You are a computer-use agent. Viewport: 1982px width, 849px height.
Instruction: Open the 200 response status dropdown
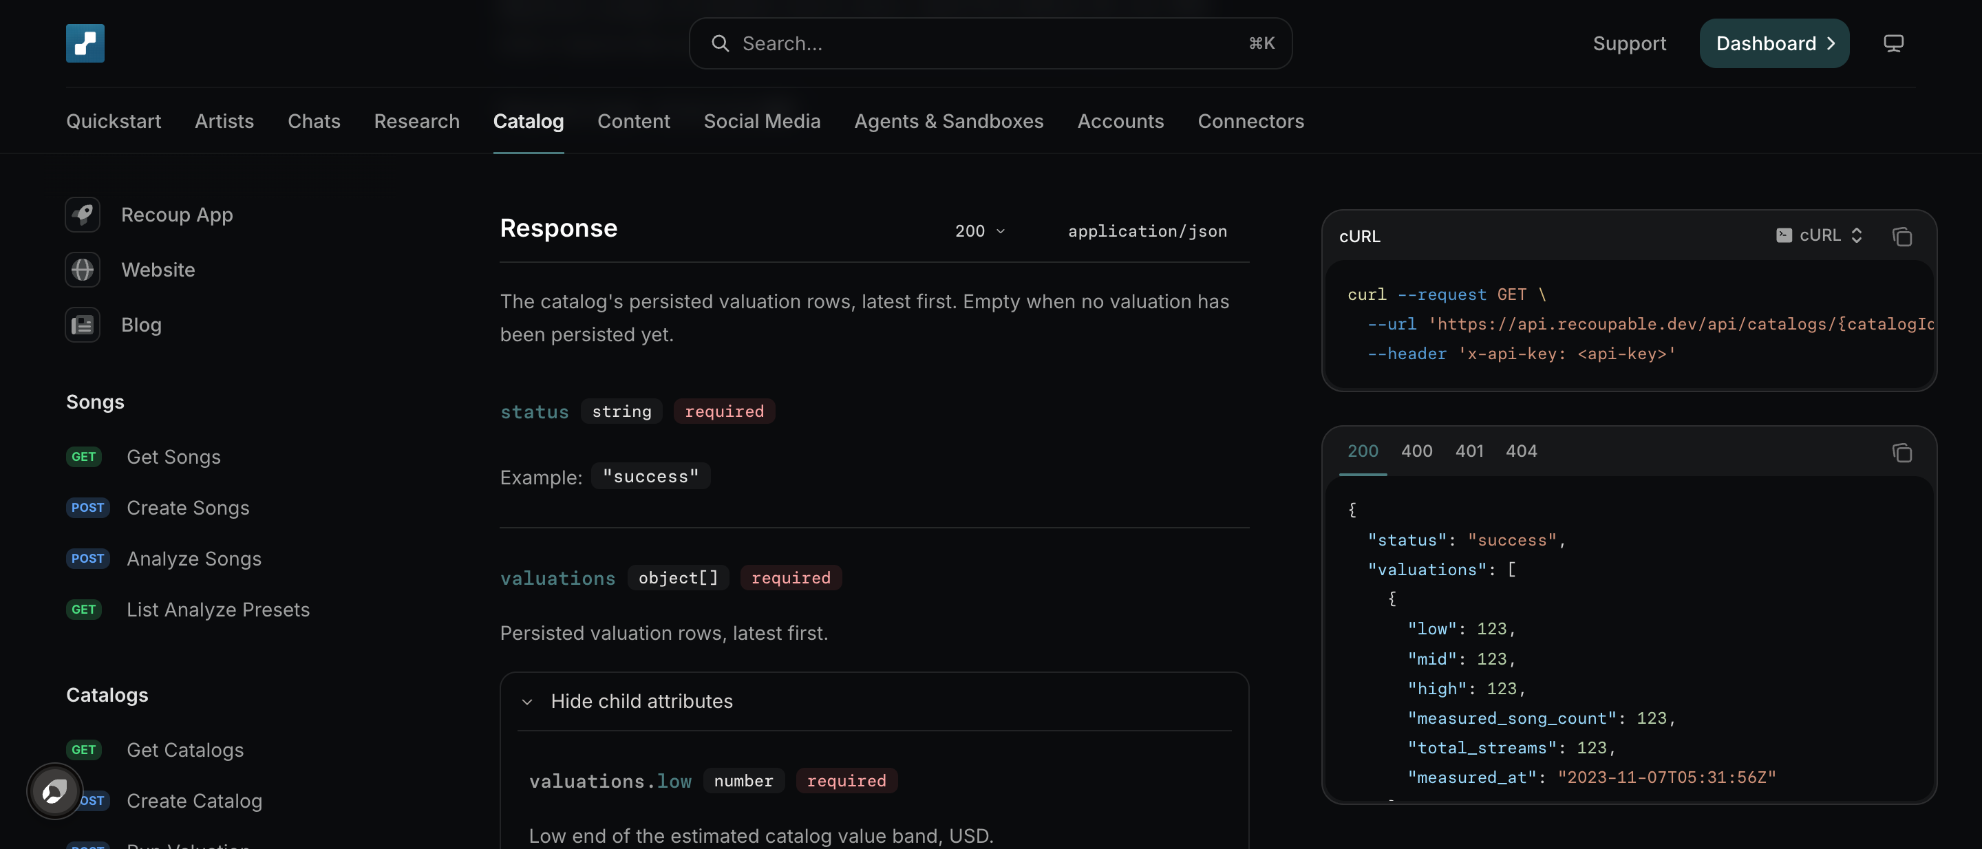[980, 230]
